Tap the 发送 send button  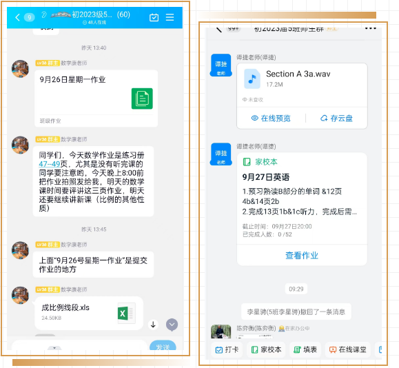[163, 346]
